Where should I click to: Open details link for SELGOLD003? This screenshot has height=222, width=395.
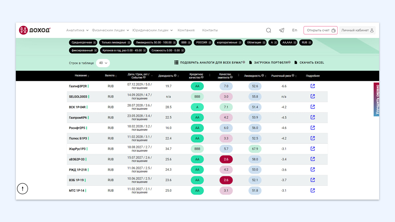pyautogui.click(x=313, y=96)
